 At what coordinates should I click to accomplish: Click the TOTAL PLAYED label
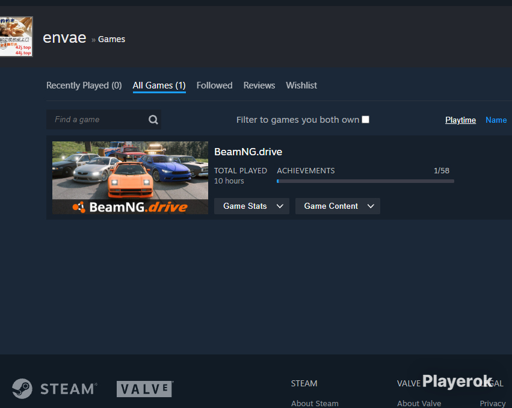coord(240,170)
